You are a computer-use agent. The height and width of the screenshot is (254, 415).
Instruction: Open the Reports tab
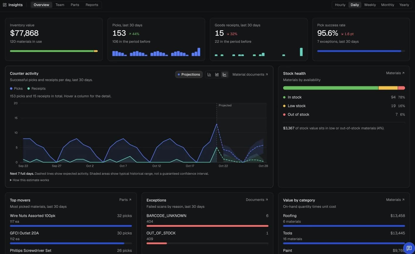point(92,5)
